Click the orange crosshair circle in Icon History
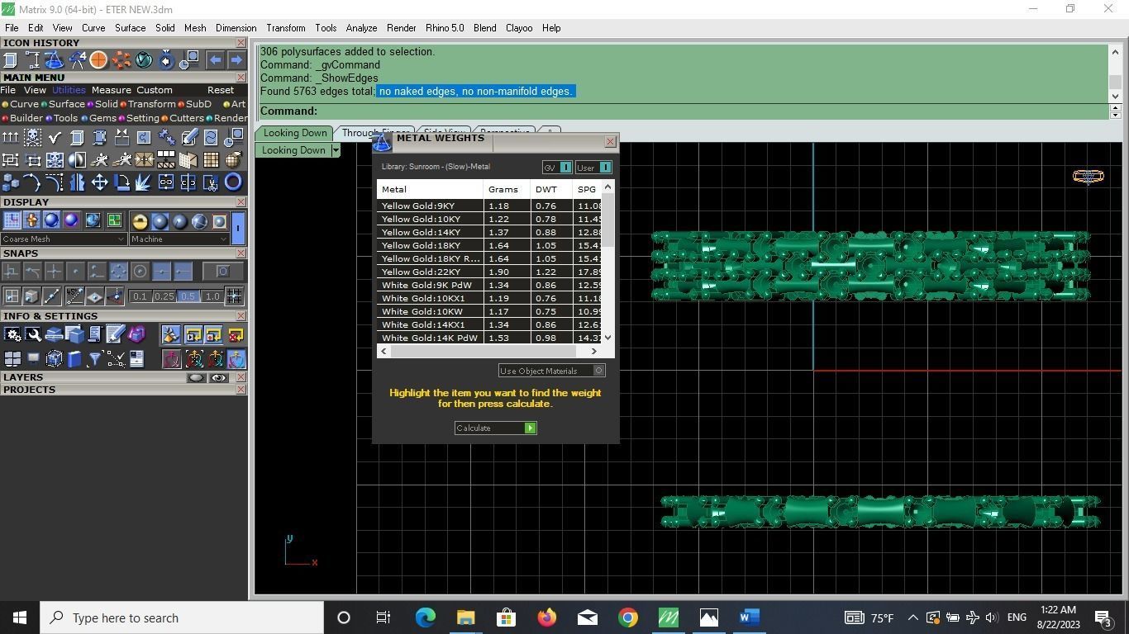Image resolution: width=1129 pixels, height=634 pixels. tap(98, 59)
